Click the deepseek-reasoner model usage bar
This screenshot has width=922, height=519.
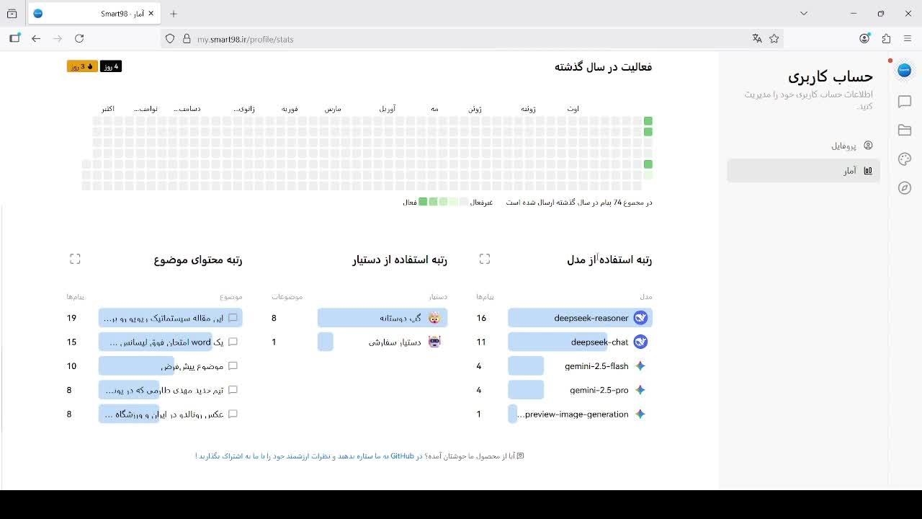tap(580, 318)
